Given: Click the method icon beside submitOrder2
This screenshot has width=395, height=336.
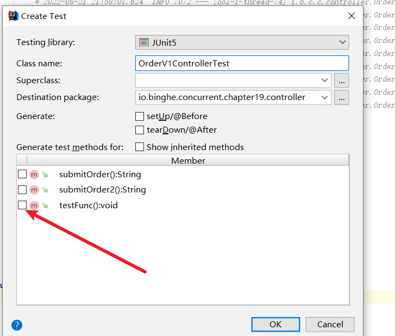Looking at the screenshot, I should (x=34, y=190).
